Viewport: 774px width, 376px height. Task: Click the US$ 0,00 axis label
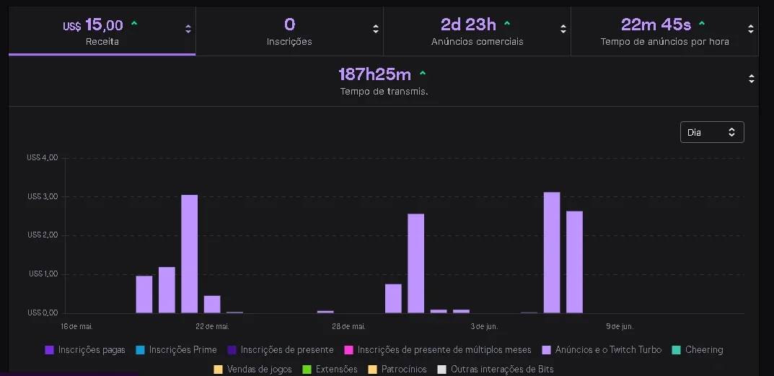(x=43, y=312)
